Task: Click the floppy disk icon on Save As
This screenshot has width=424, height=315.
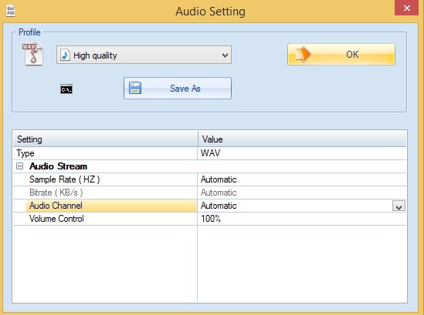Action: pyautogui.click(x=135, y=89)
